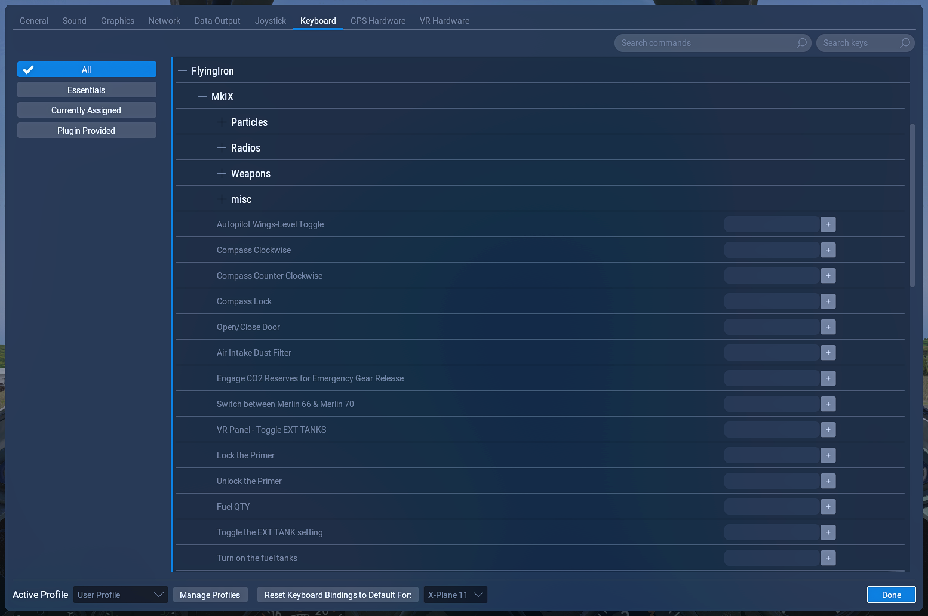Add key for Toggle the EXT TANK setting
Screen dimensions: 928x616
[x=828, y=532]
